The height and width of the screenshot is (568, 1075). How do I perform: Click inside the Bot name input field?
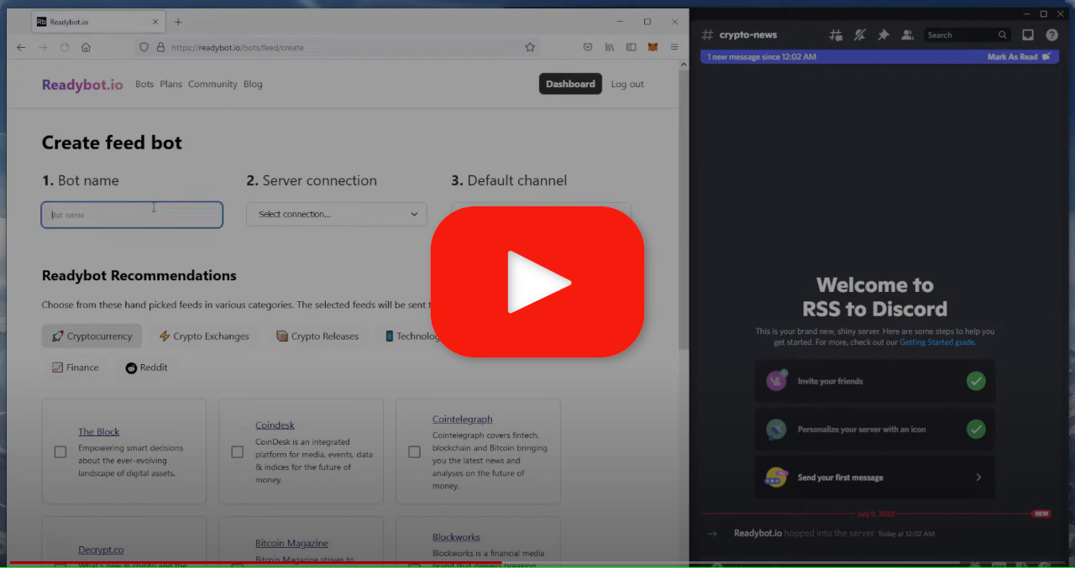pyautogui.click(x=132, y=215)
